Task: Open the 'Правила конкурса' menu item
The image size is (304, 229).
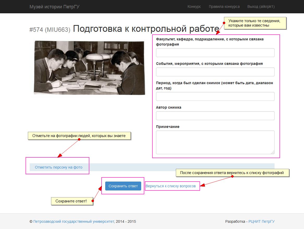Action: (224, 7)
